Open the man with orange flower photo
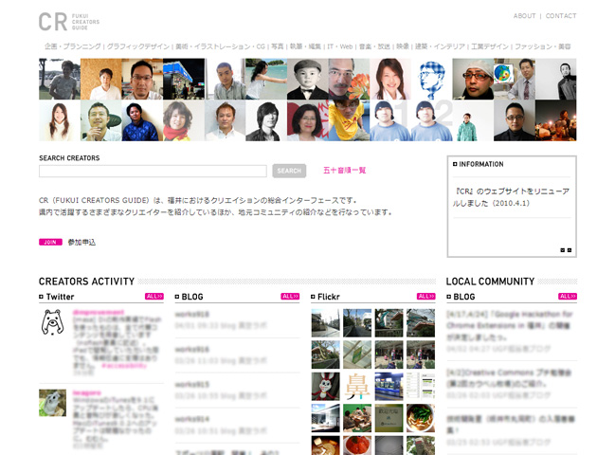 (349, 79)
